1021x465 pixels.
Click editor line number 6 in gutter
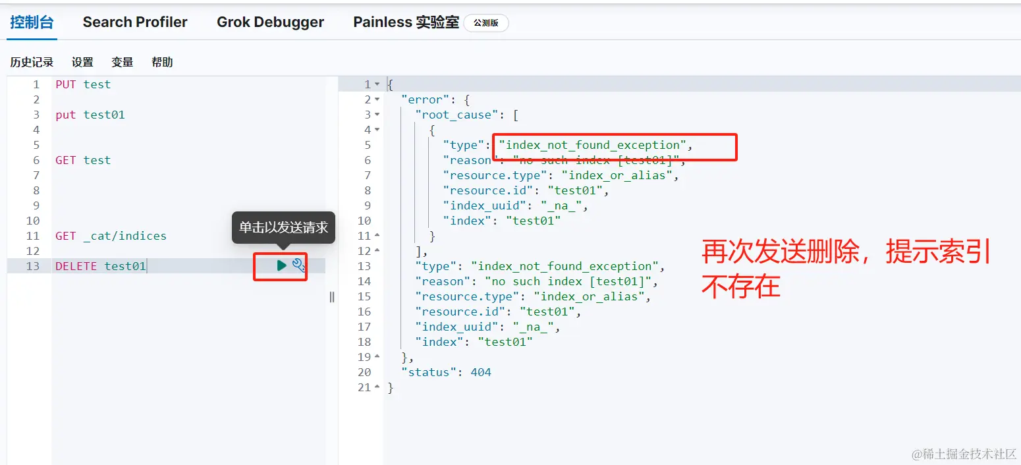coord(36,160)
